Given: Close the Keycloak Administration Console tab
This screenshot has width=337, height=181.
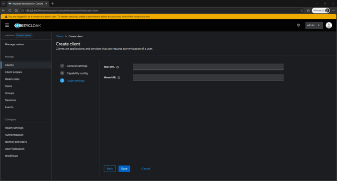Looking at the screenshot, I should pyautogui.click(x=46, y=4).
